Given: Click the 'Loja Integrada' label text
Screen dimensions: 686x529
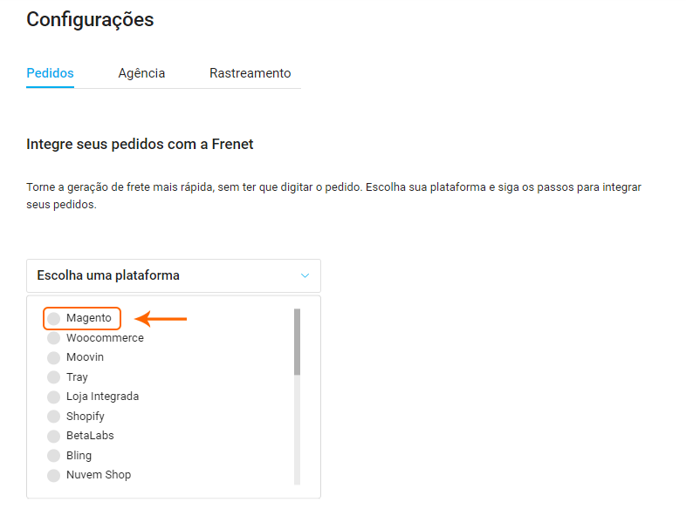Looking at the screenshot, I should tap(102, 397).
